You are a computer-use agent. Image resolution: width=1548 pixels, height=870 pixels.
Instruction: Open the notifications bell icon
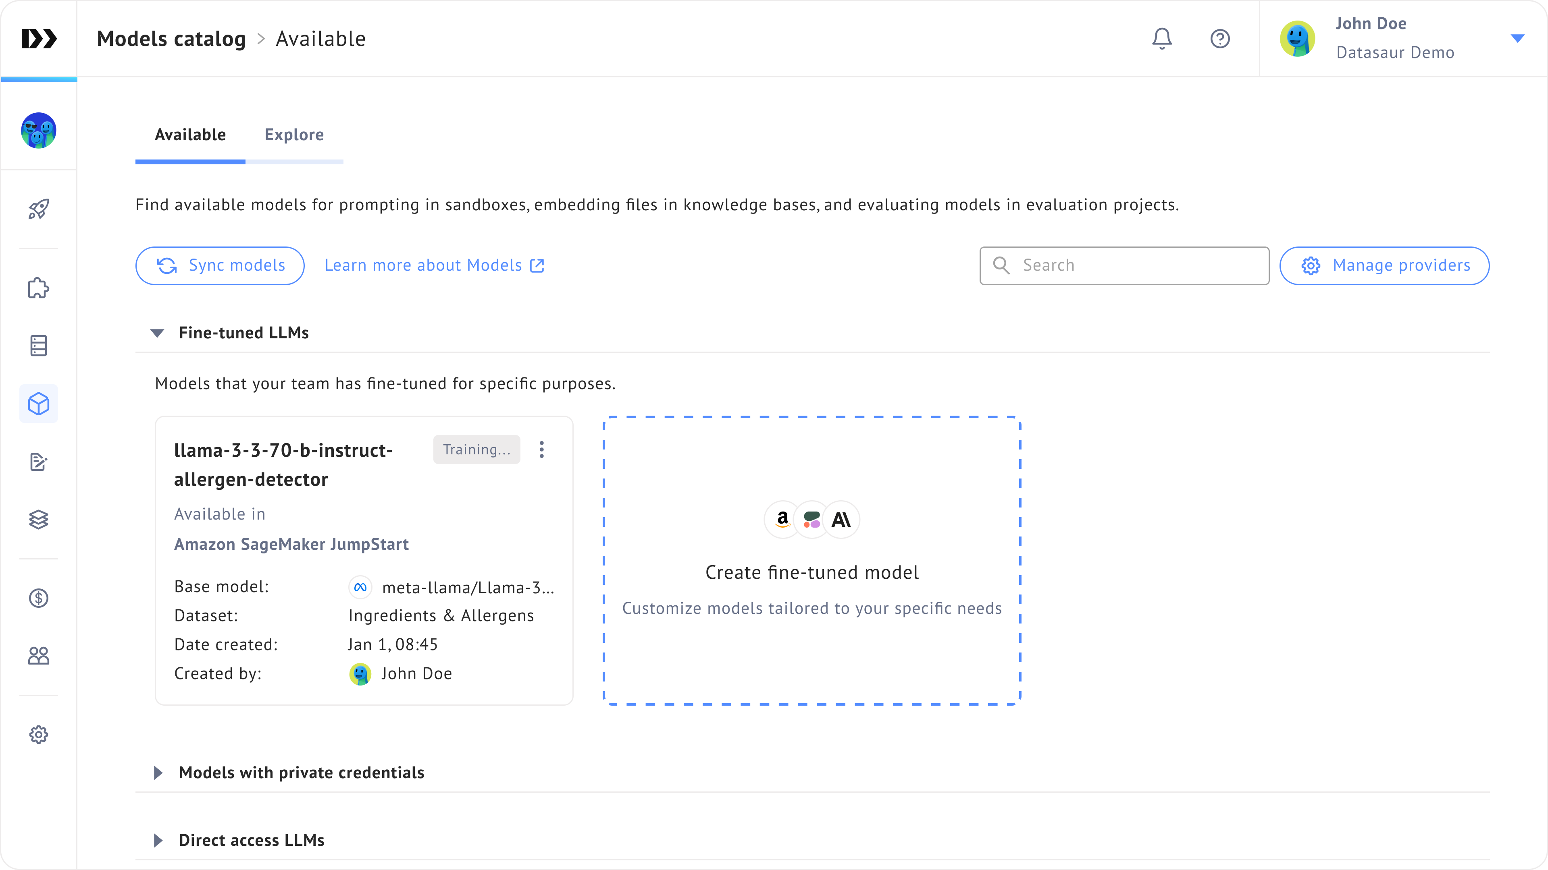tap(1161, 39)
